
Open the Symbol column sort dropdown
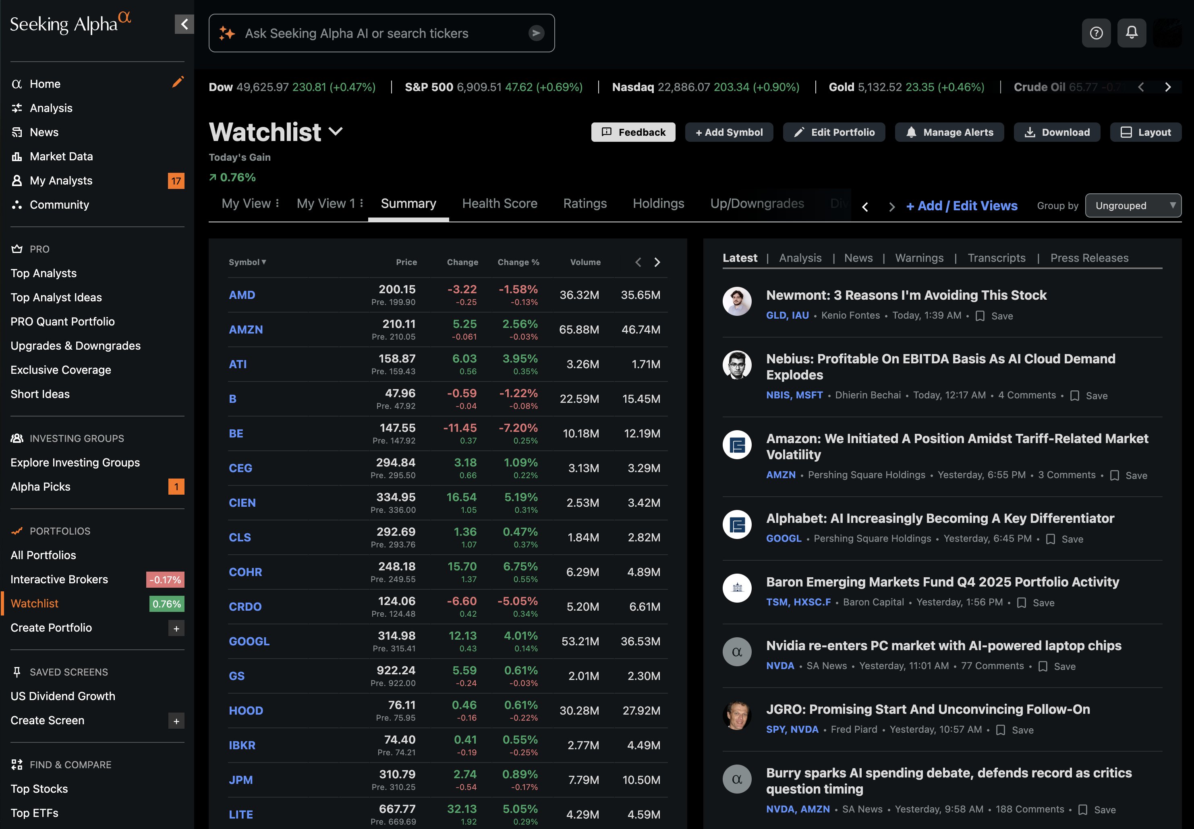[264, 262]
